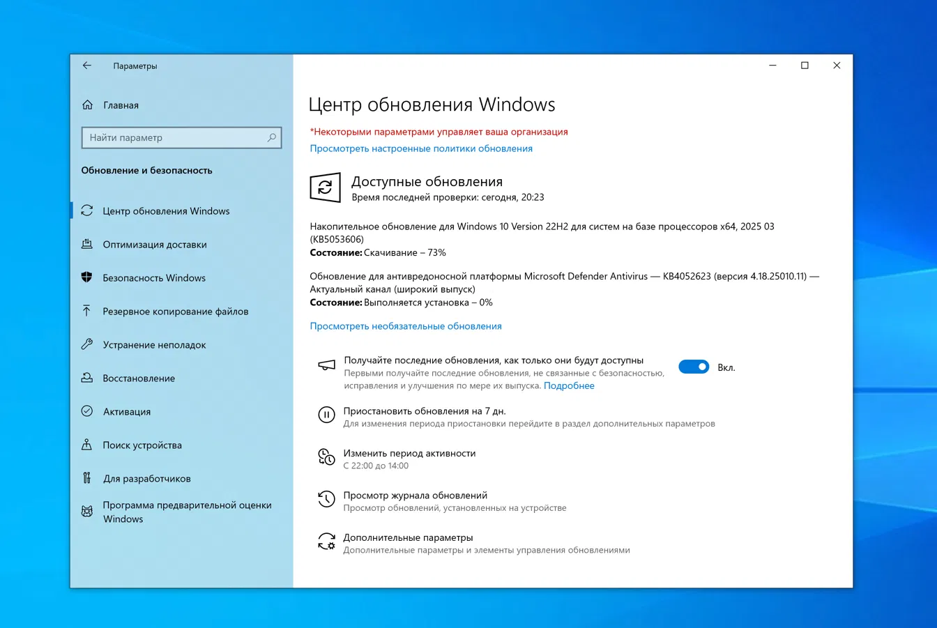Open Просмотреть необязательные обновления link
The height and width of the screenshot is (628, 937).
406,326
